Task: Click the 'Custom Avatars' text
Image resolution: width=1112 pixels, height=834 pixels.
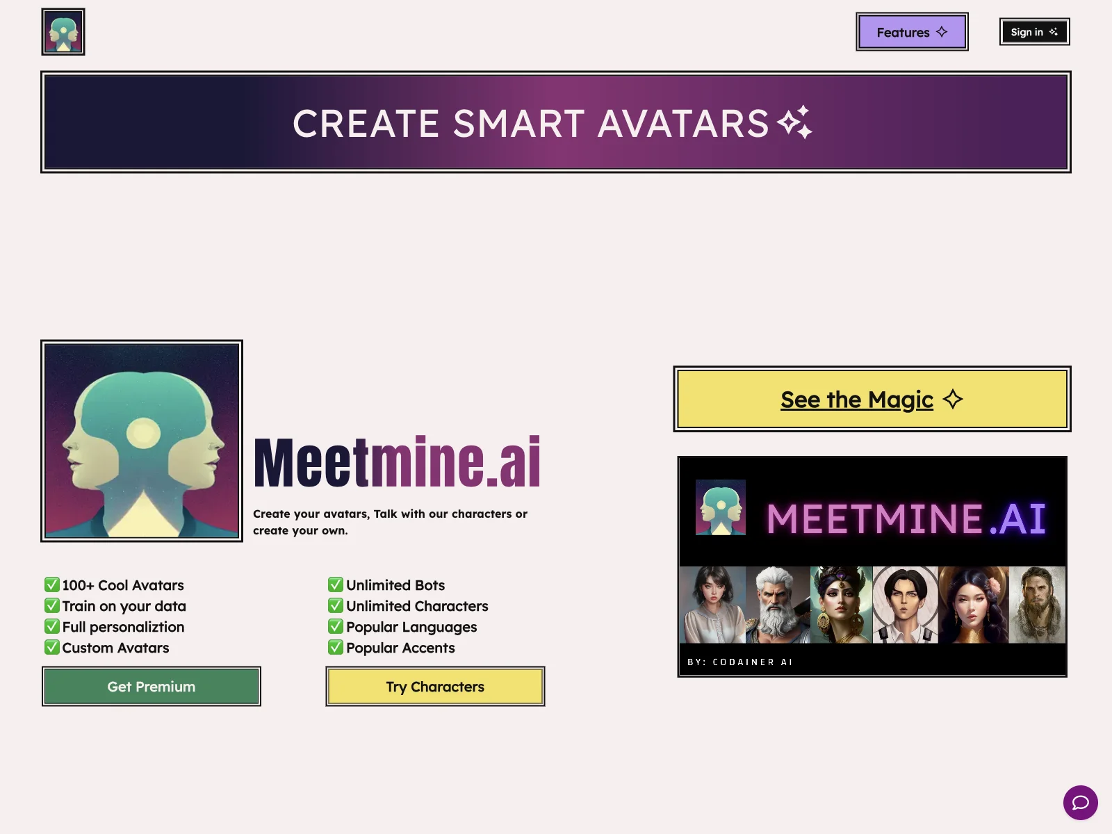Action: 115,648
